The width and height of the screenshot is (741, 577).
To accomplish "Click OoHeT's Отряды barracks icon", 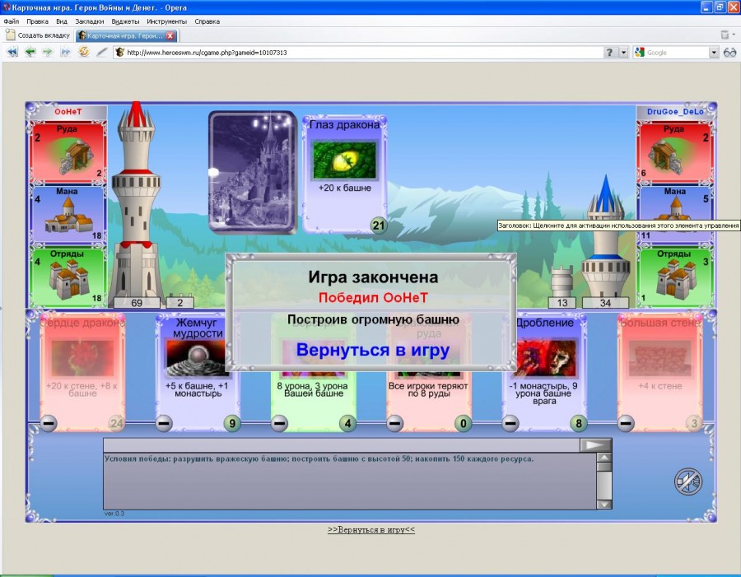I will tap(69, 278).
